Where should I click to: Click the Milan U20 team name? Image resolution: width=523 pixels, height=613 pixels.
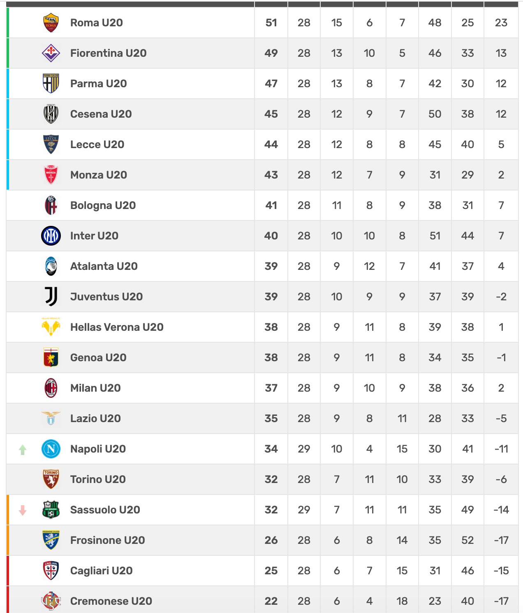pyautogui.click(x=95, y=388)
